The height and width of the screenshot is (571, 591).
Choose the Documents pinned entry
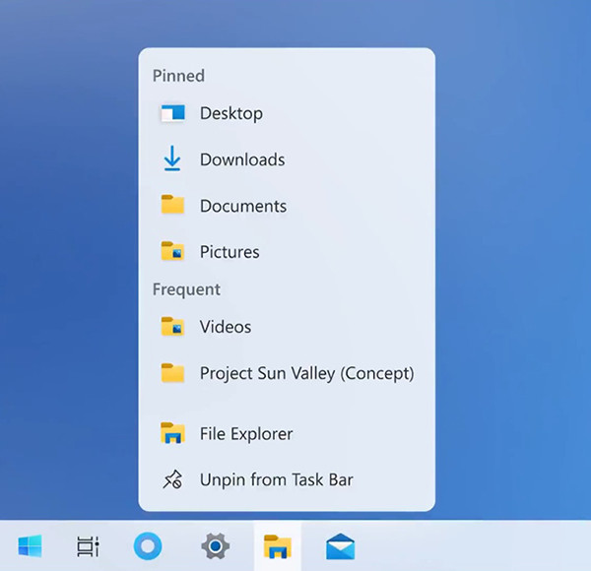[x=243, y=206]
